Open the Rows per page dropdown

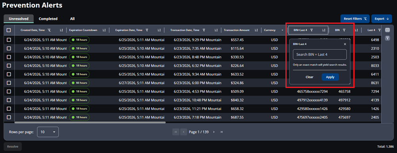(48, 132)
